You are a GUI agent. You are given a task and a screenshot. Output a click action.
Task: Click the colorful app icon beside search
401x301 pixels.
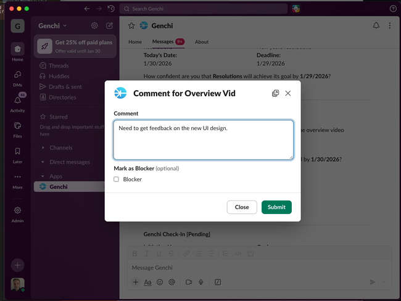[x=296, y=9]
